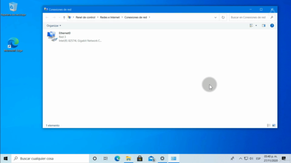291x163 pixels.
Task: Click the Control Panel taskbar icon
Action: (x=174, y=158)
